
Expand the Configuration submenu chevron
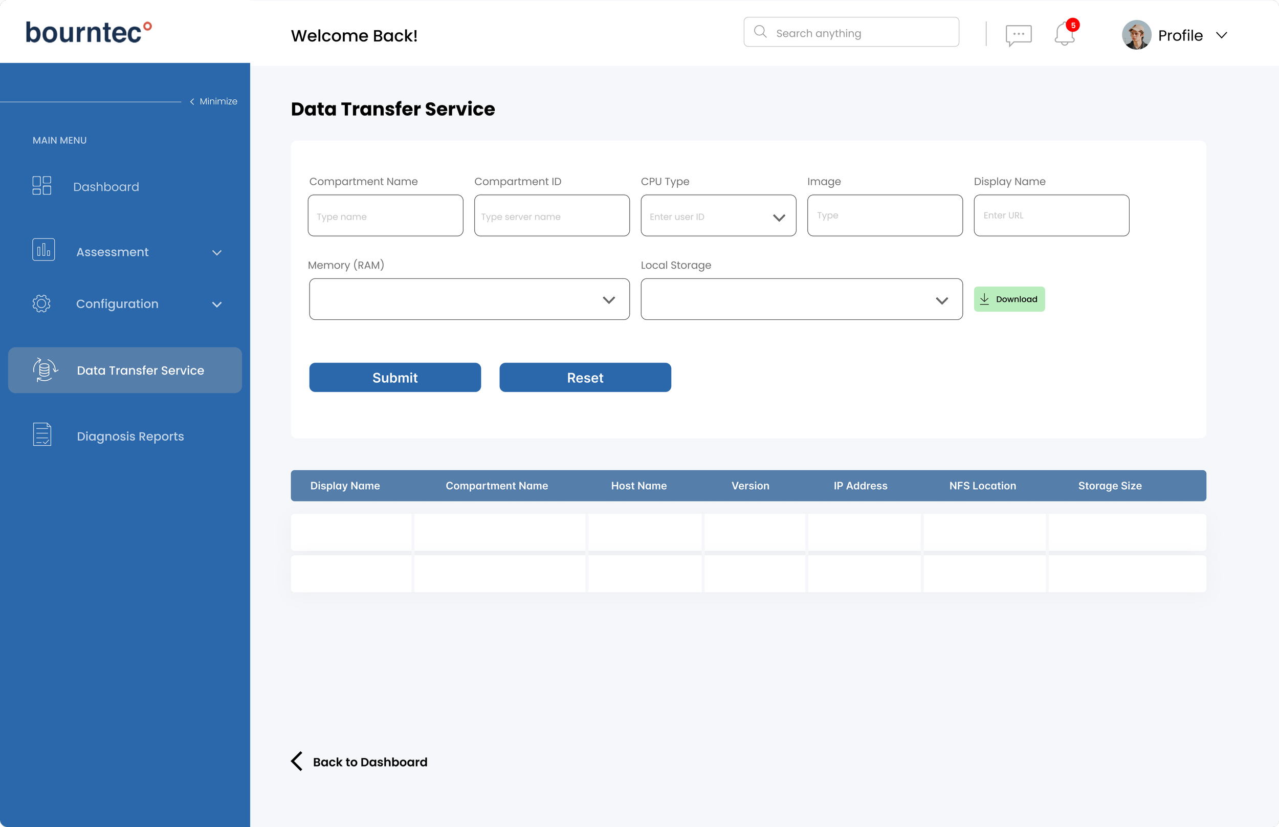pyautogui.click(x=217, y=304)
